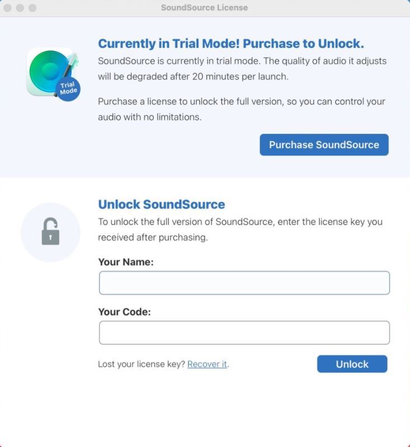Open the Purchase SoundSource store button
The width and height of the screenshot is (410, 447).
point(324,145)
